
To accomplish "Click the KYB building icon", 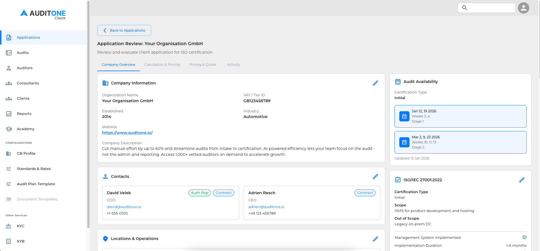I will pyautogui.click(x=8, y=241).
